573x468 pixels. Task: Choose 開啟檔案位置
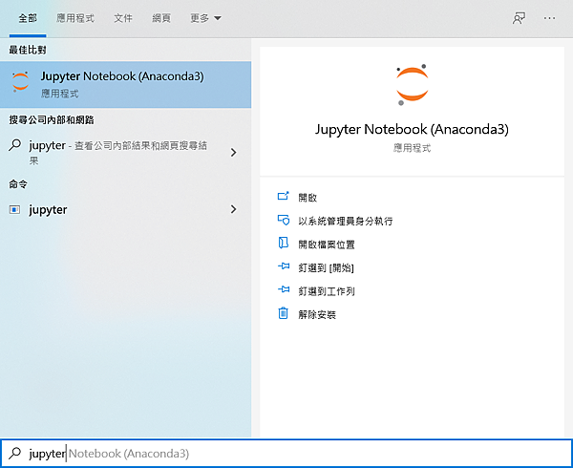tap(327, 245)
